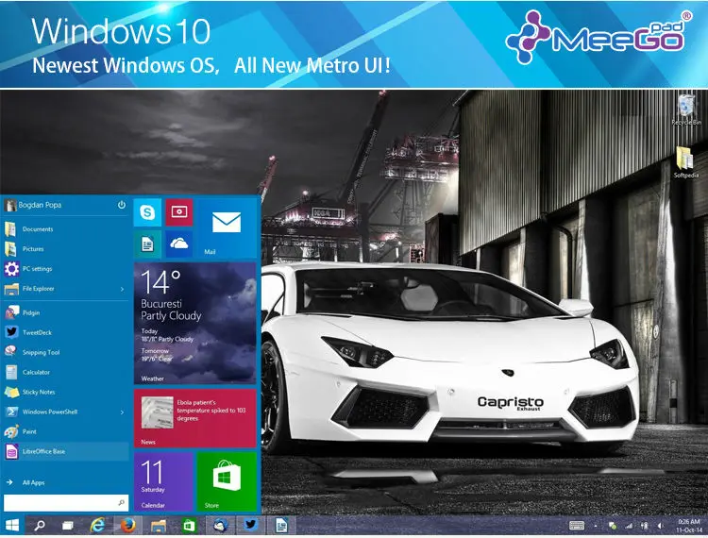The width and height of the screenshot is (708, 538).
Task: Open Snipping Tool from Start list
Action: coord(65,352)
